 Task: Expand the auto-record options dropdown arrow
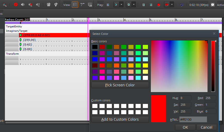(x=172, y=5)
